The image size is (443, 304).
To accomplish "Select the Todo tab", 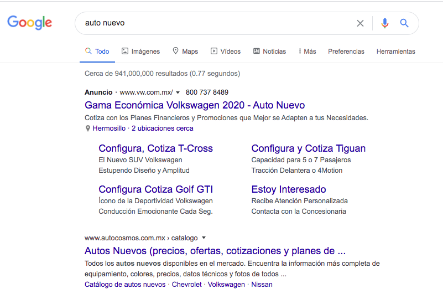I will 97,51.
